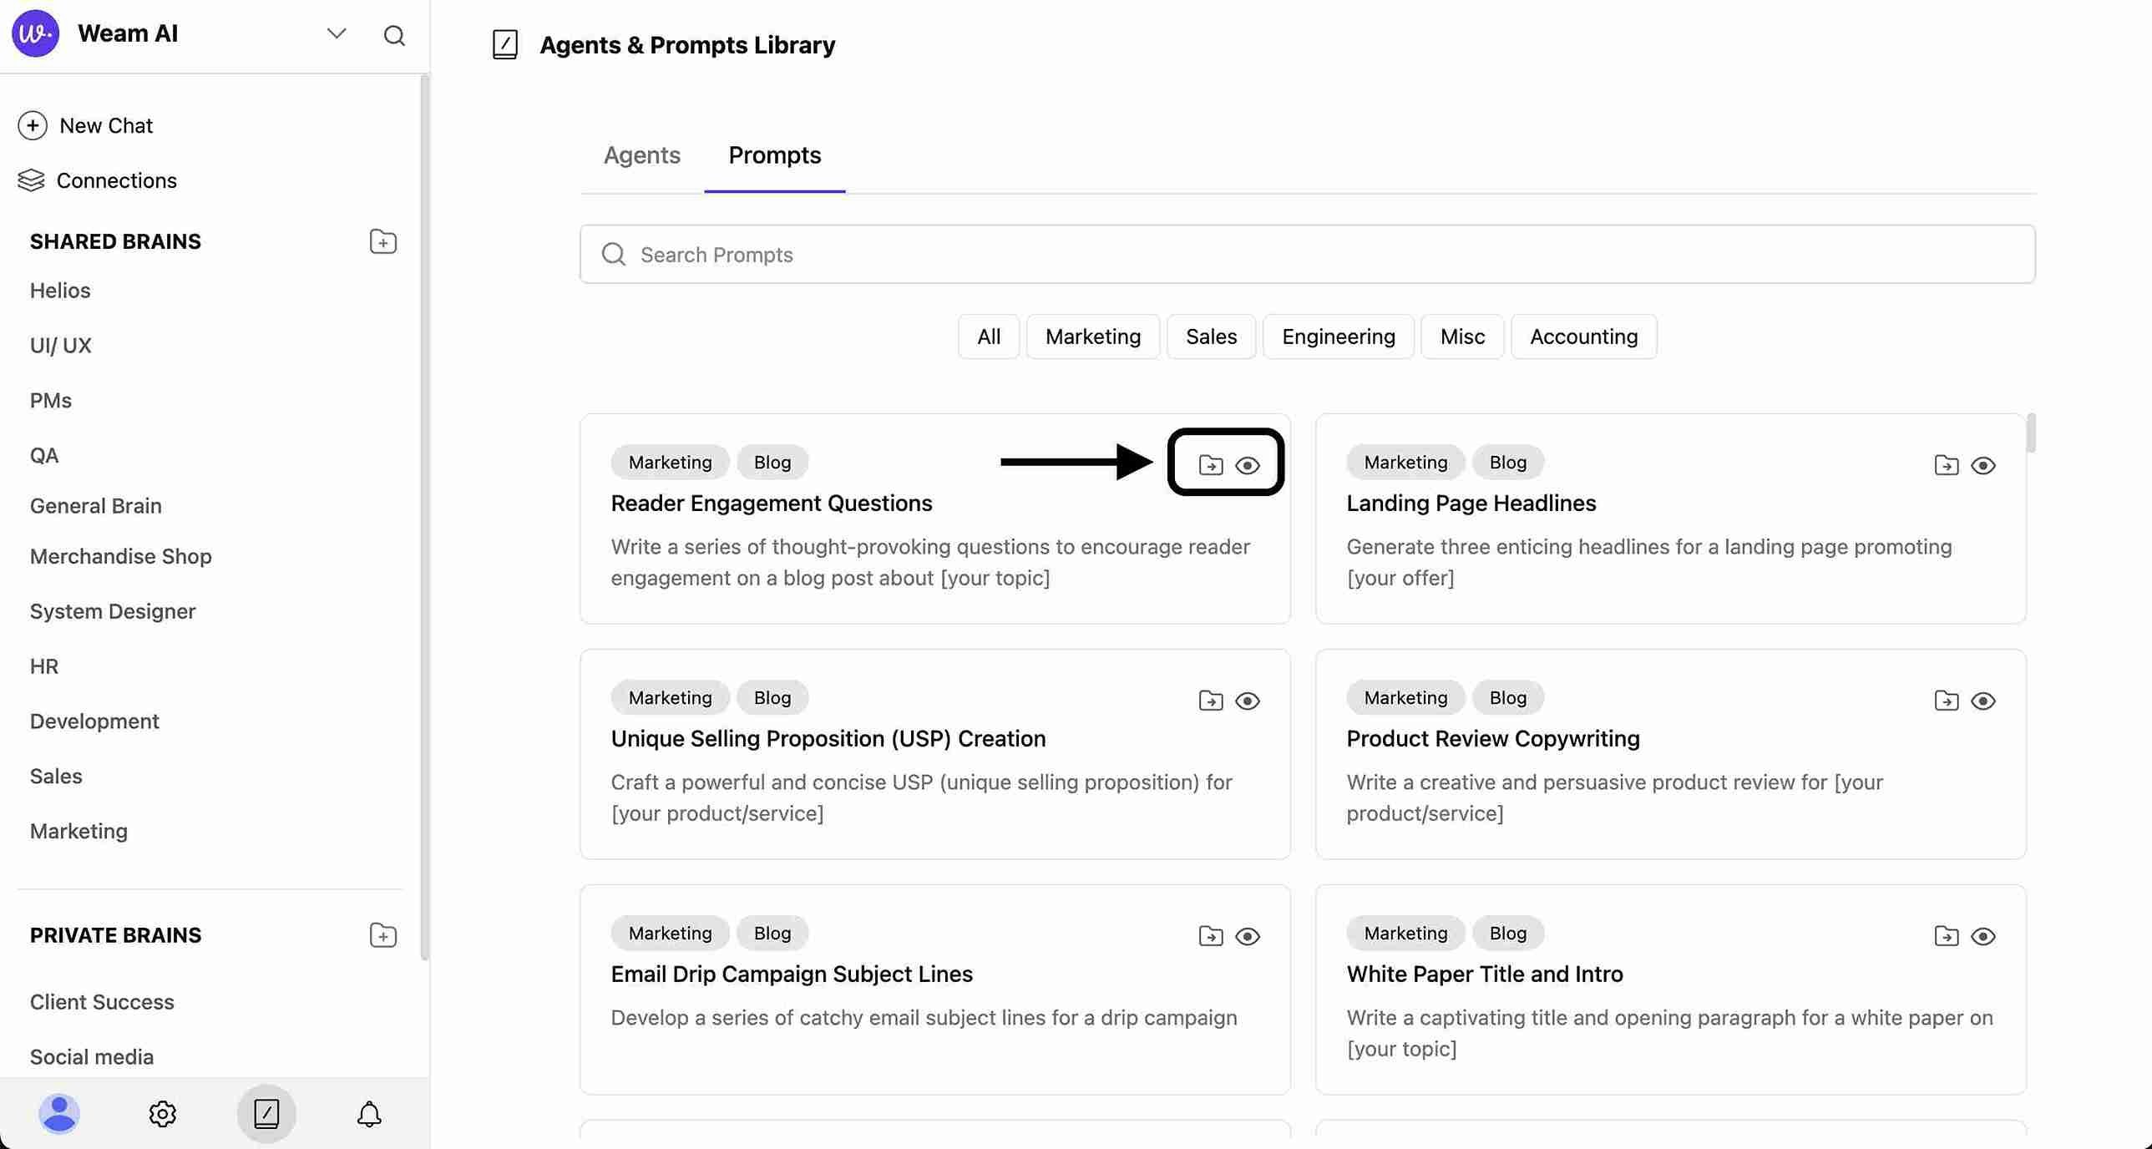View Email Drip Campaign Subject Lines prompt

tap(1248, 937)
